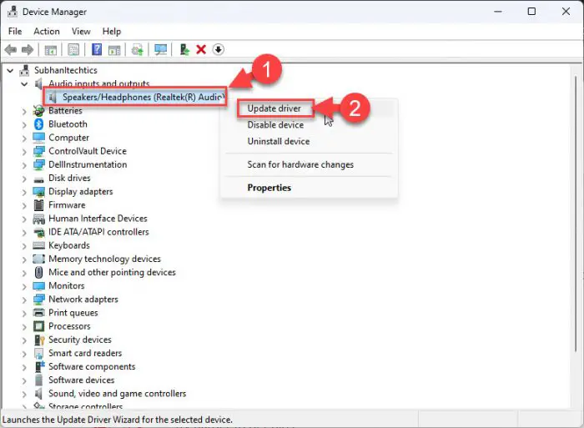Open Properties from the context menu

coord(269,188)
